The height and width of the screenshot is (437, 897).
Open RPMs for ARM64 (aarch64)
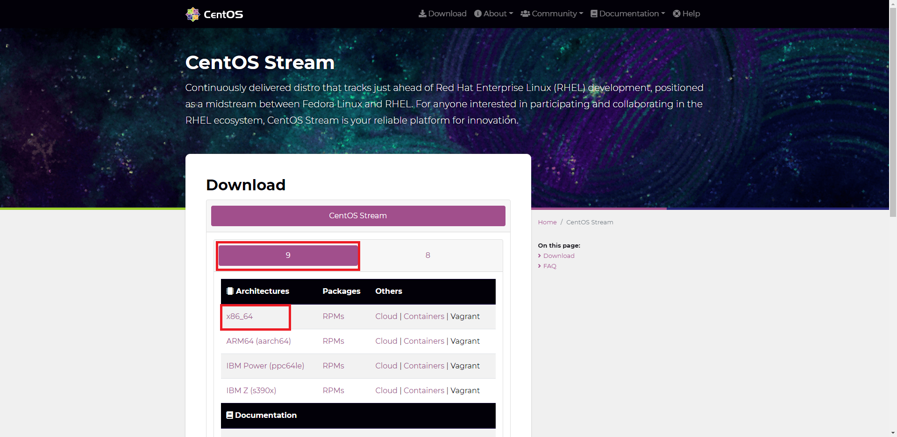pyautogui.click(x=333, y=341)
